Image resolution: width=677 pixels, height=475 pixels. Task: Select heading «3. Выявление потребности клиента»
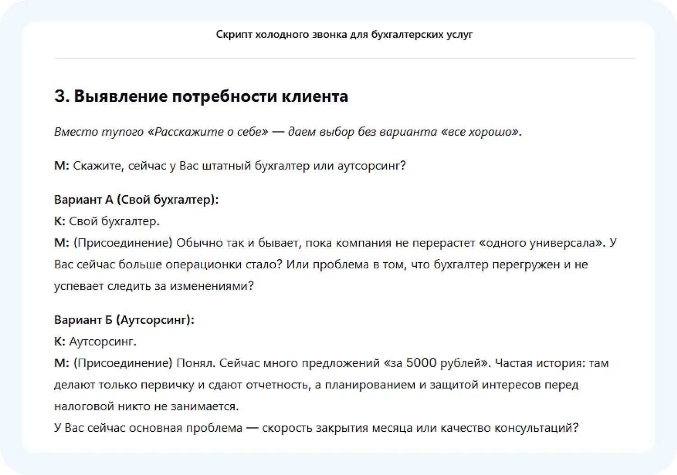[201, 96]
